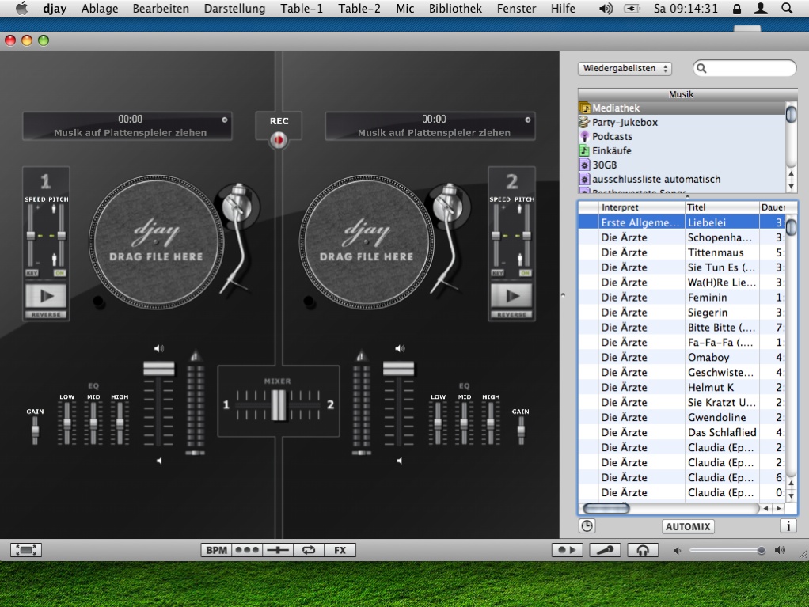Select the track Tittenmaus
809x607 pixels.
[x=682, y=252]
